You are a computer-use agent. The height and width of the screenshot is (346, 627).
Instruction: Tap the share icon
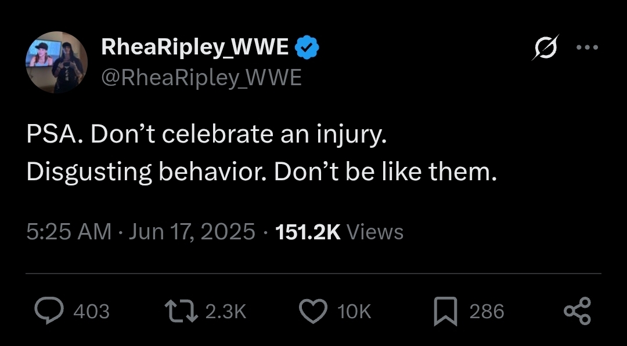pyautogui.click(x=578, y=311)
